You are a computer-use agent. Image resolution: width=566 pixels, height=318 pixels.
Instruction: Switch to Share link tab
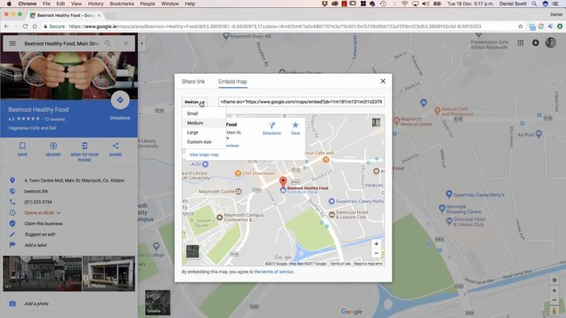tap(193, 81)
